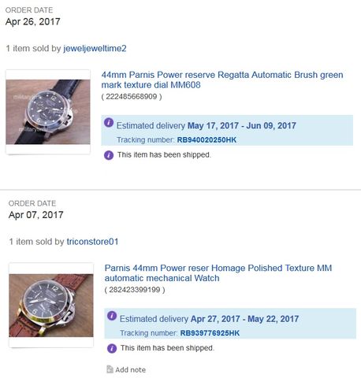Click the Add note text link
Image resolution: width=361 pixels, height=378 pixels.
[x=131, y=370]
